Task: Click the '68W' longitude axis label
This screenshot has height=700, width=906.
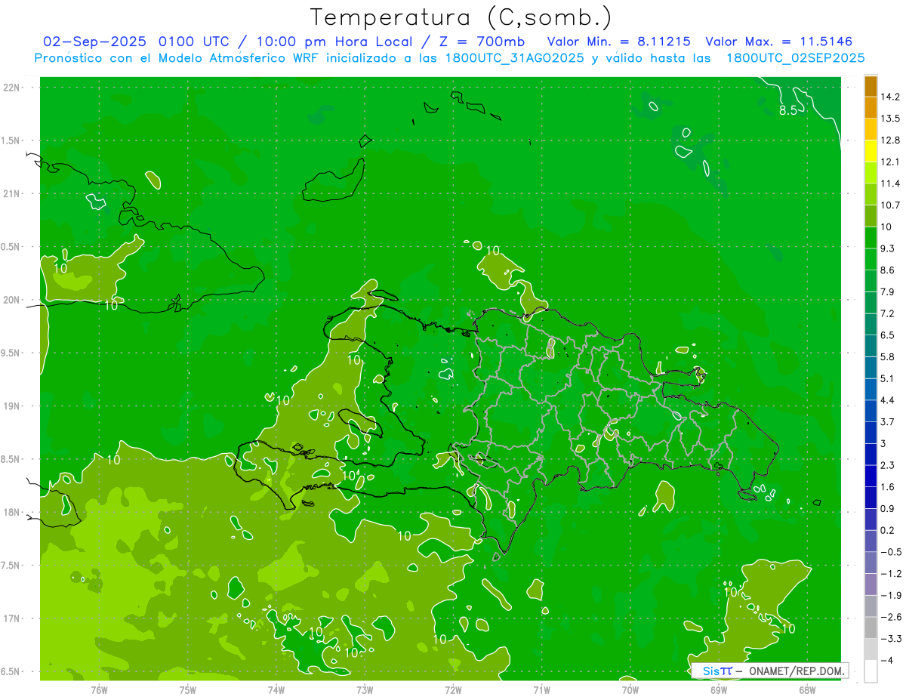Action: pyautogui.click(x=806, y=690)
